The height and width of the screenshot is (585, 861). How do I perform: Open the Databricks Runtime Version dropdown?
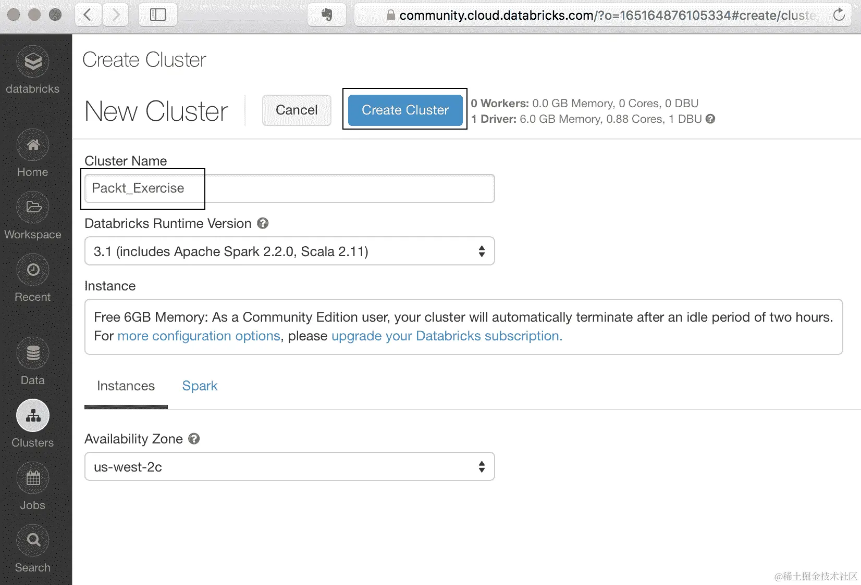click(289, 251)
